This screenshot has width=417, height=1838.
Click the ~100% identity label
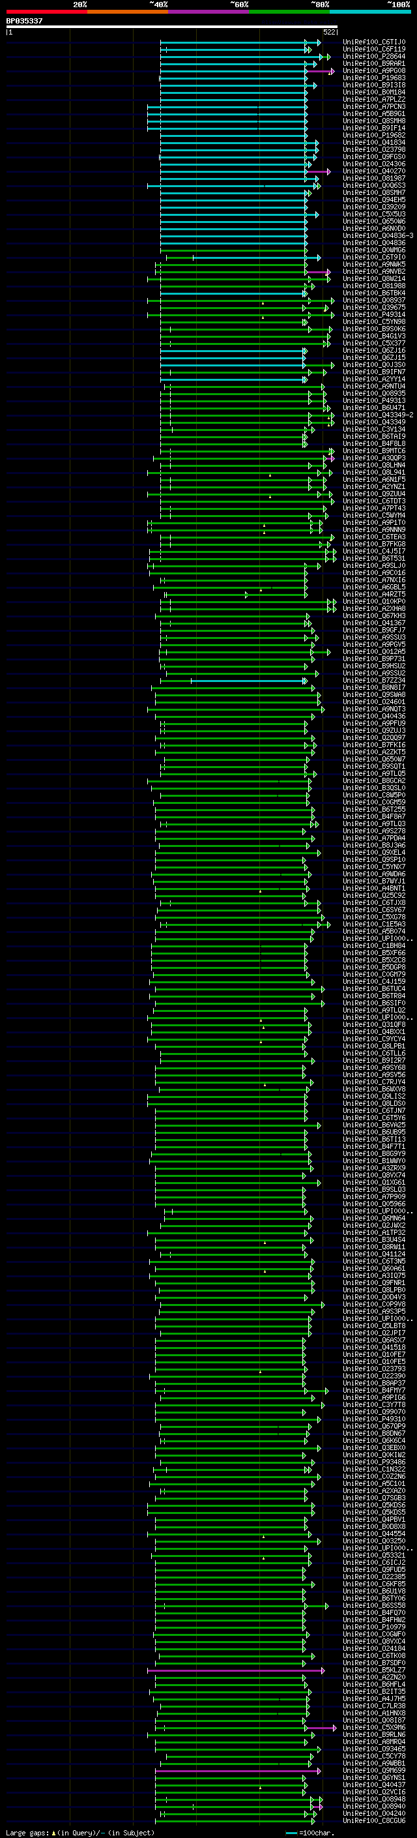click(x=399, y=5)
